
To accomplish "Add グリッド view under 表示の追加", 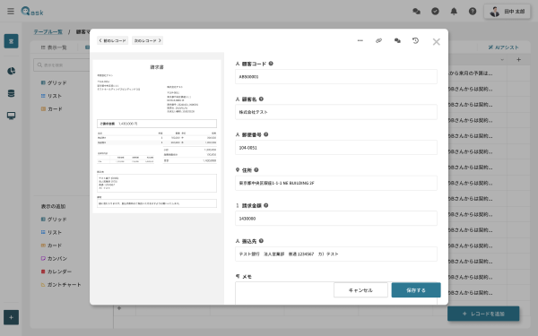I will click(x=54, y=220).
